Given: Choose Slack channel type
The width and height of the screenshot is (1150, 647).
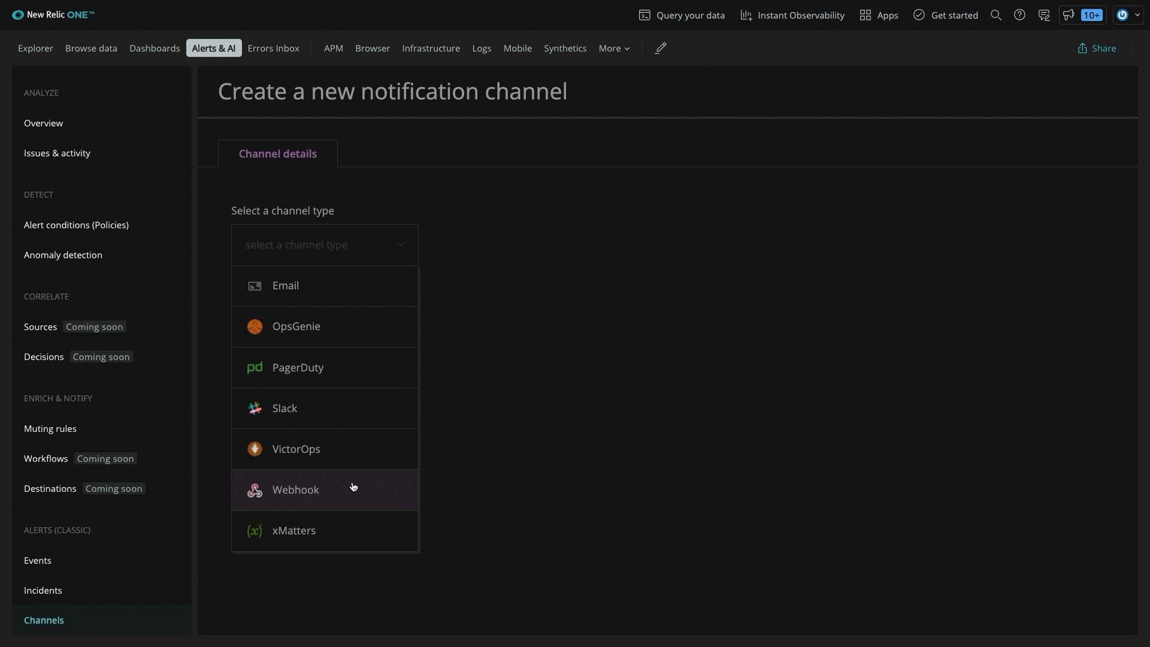Looking at the screenshot, I should pyautogui.click(x=325, y=408).
